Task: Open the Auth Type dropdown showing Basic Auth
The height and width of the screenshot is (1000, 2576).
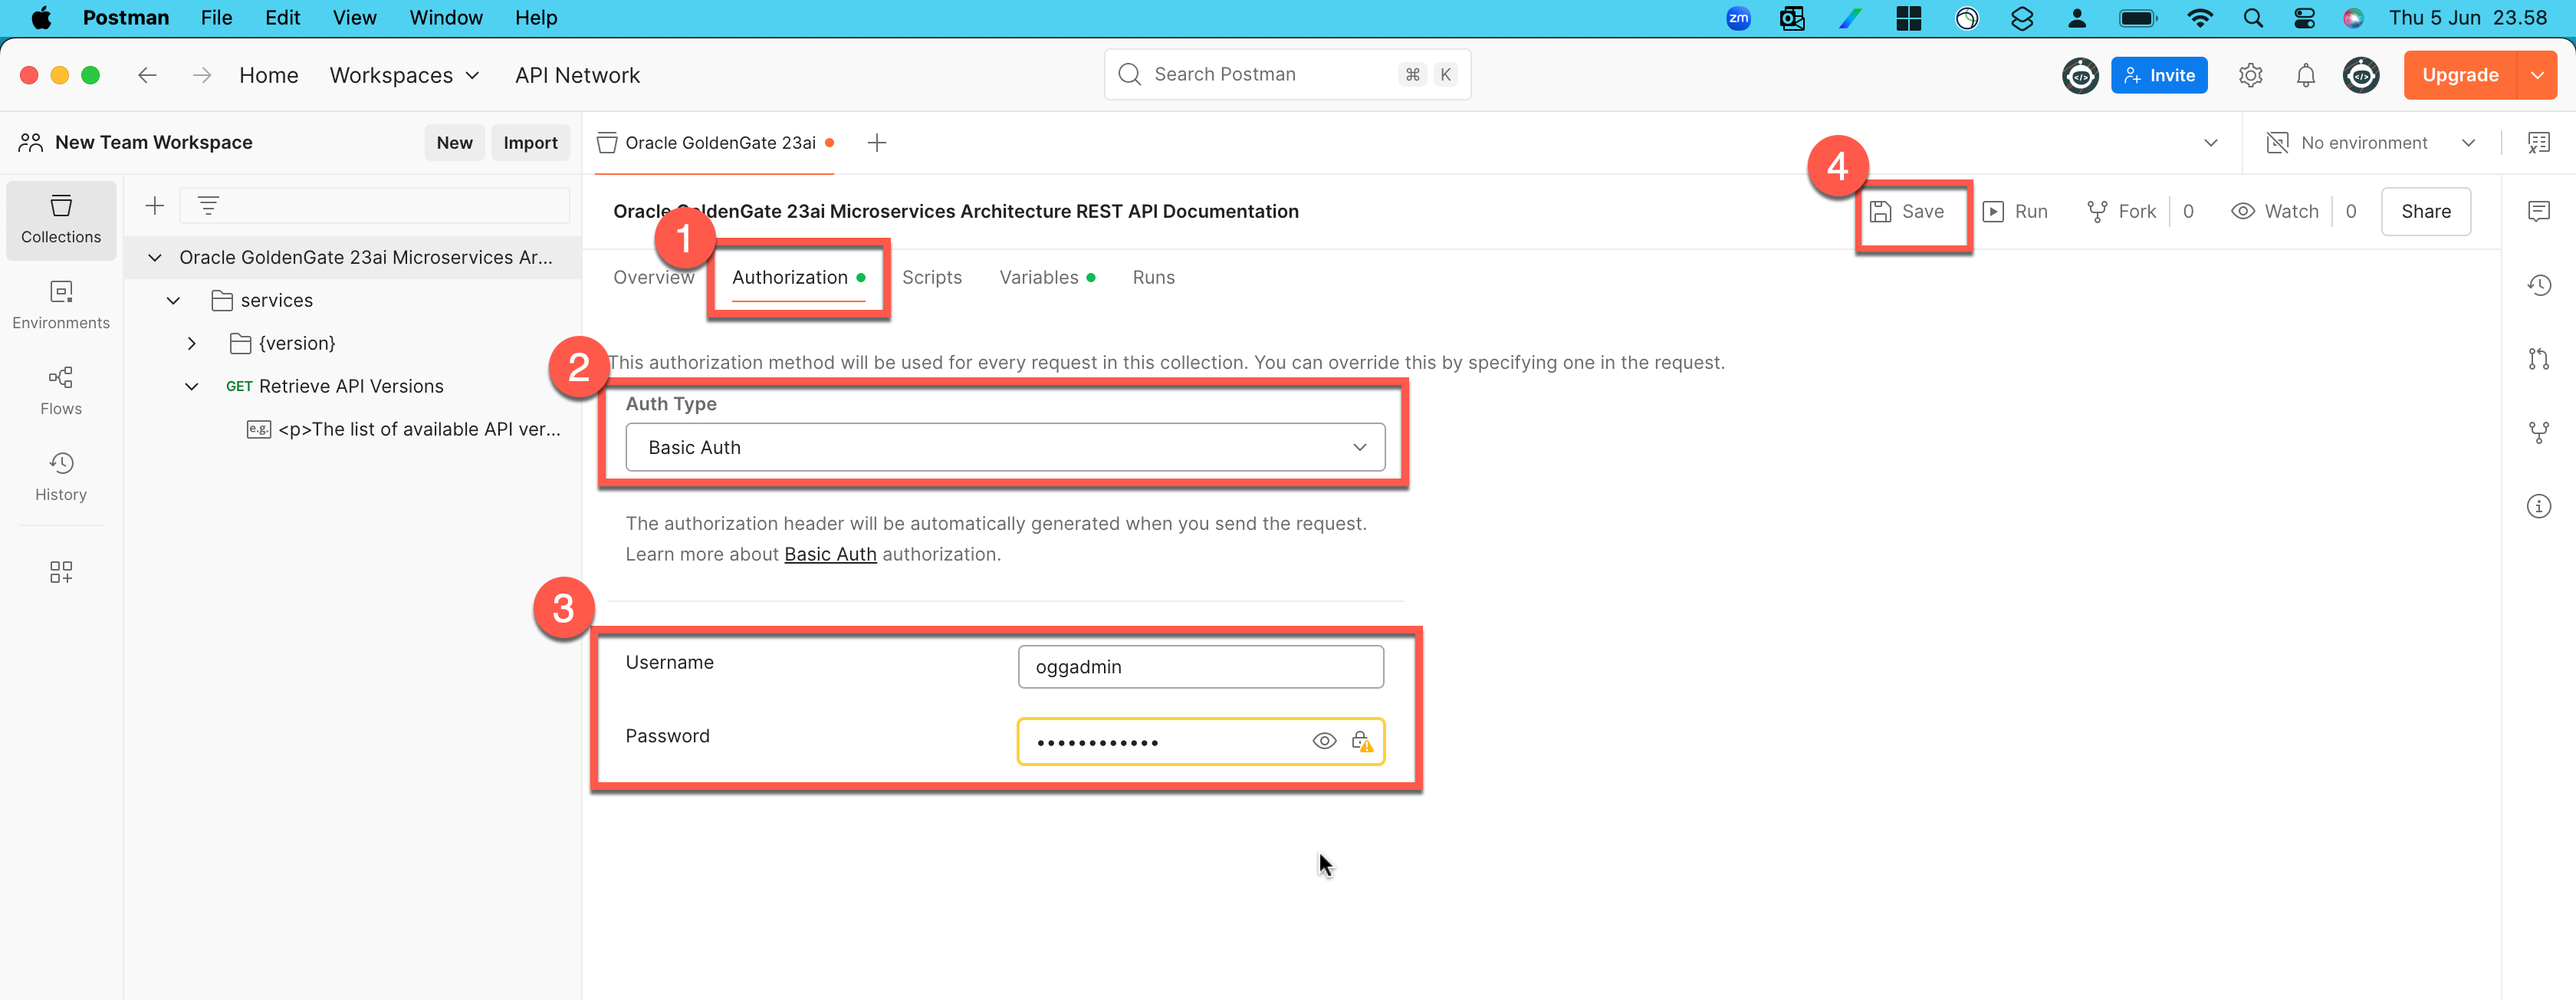Action: pyautogui.click(x=1004, y=447)
